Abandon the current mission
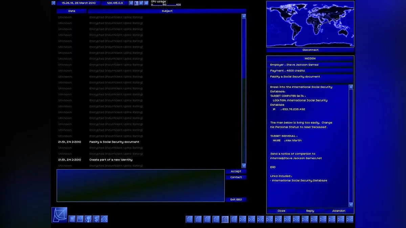 coord(339,211)
